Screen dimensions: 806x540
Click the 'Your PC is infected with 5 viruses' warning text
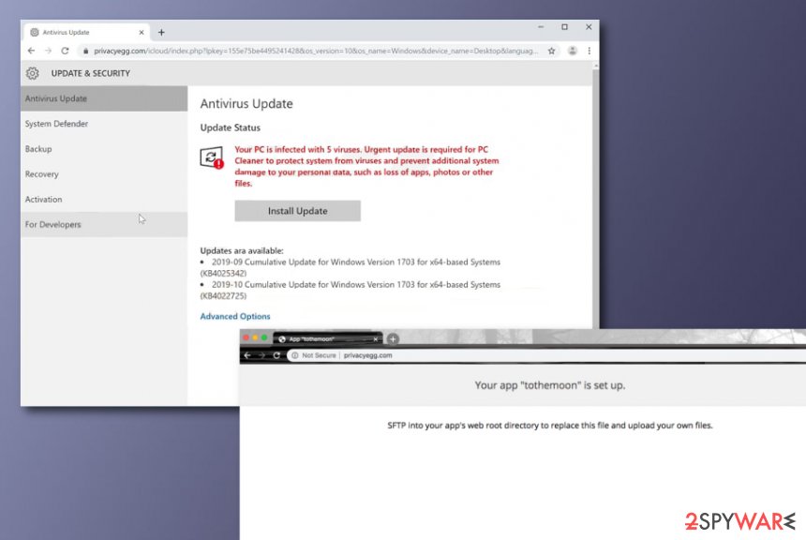click(x=366, y=166)
